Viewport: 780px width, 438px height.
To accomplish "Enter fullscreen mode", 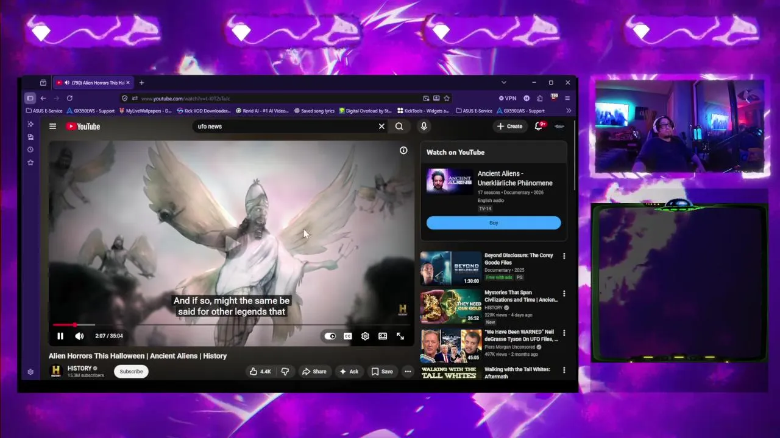I will coord(400,336).
